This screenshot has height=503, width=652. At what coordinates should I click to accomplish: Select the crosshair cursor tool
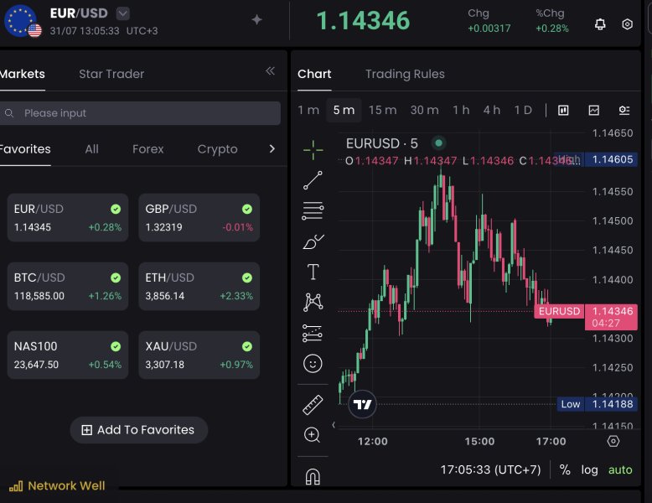point(313,150)
